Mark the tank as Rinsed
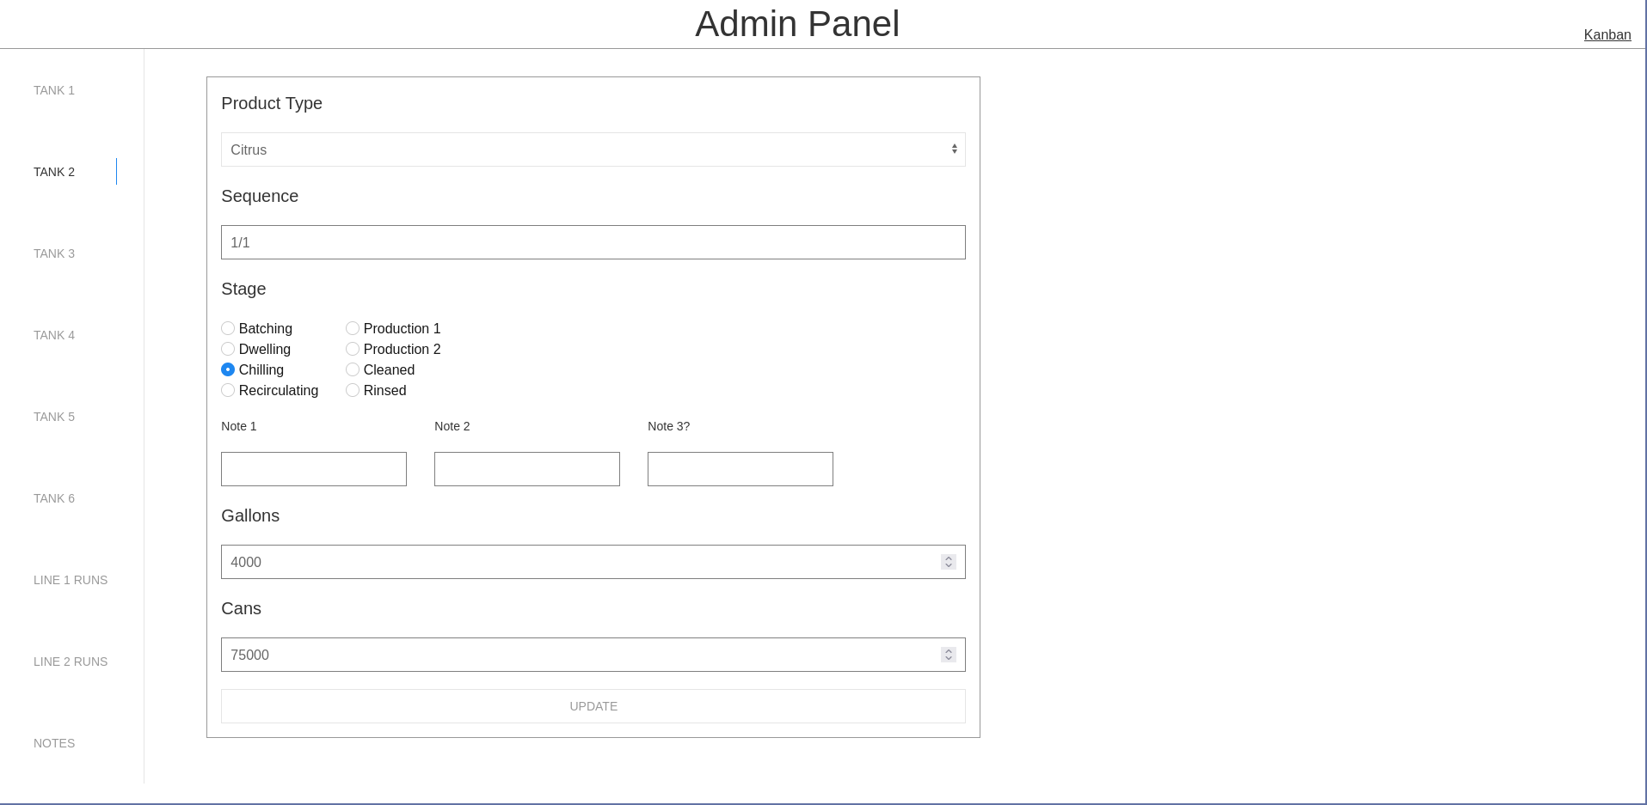 click(x=353, y=390)
